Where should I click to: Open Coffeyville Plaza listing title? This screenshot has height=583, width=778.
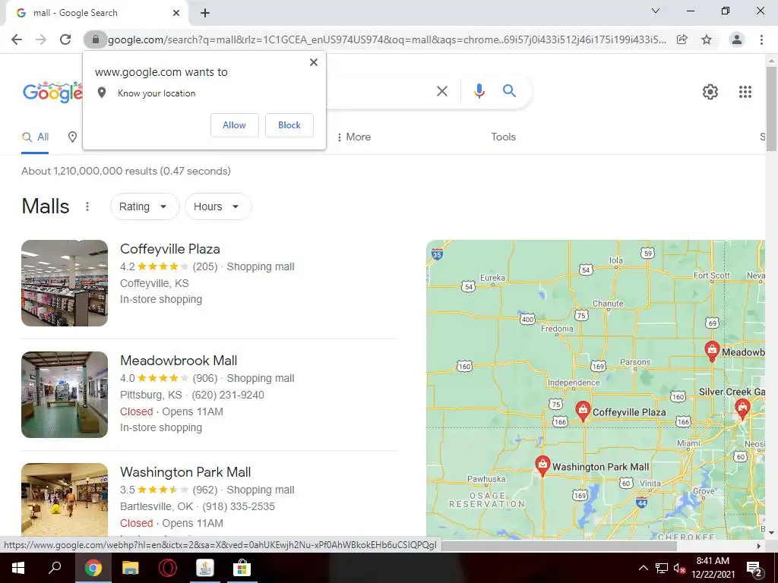[170, 249]
